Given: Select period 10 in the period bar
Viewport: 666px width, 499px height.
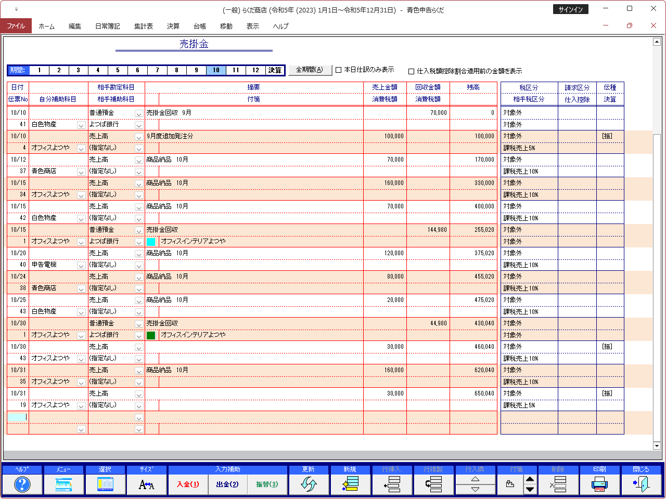Looking at the screenshot, I should point(216,70).
